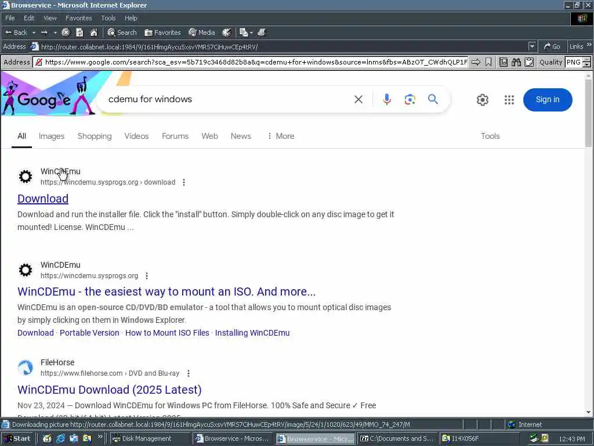Open the Back button history dropdown arrow

[x=34, y=33]
